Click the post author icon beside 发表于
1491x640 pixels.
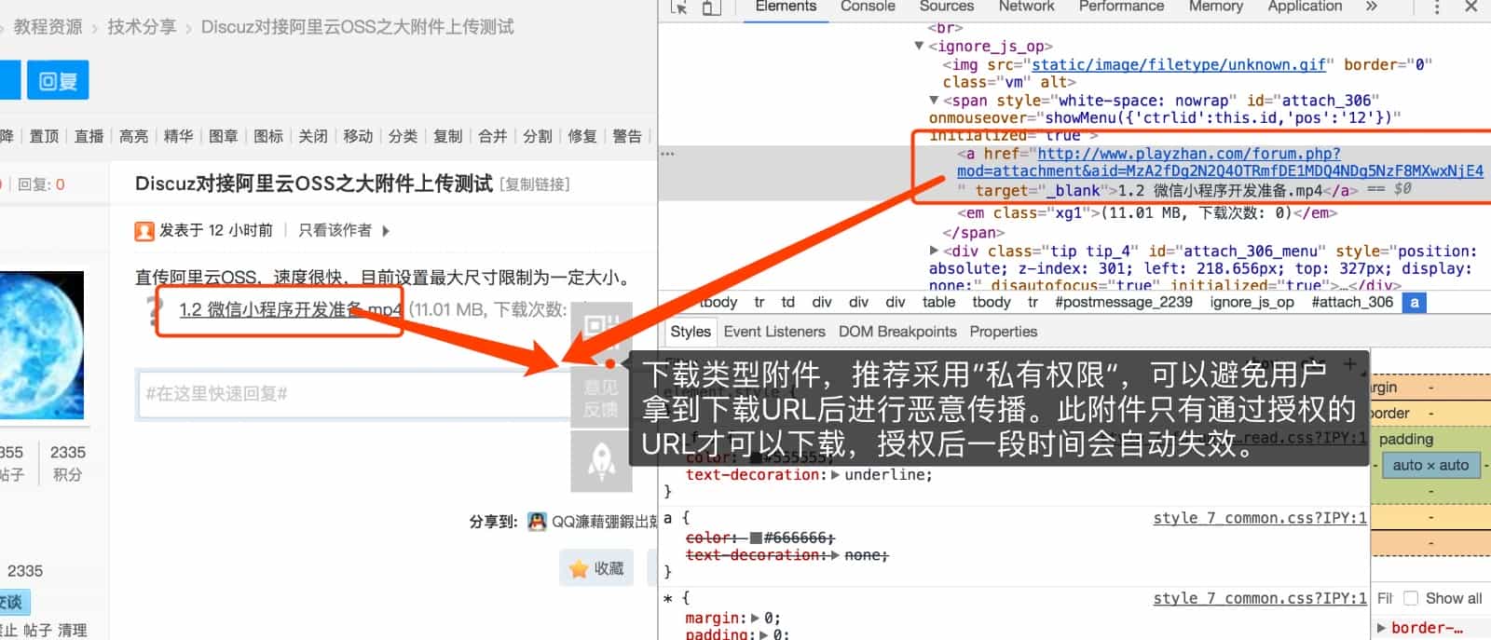click(x=144, y=231)
